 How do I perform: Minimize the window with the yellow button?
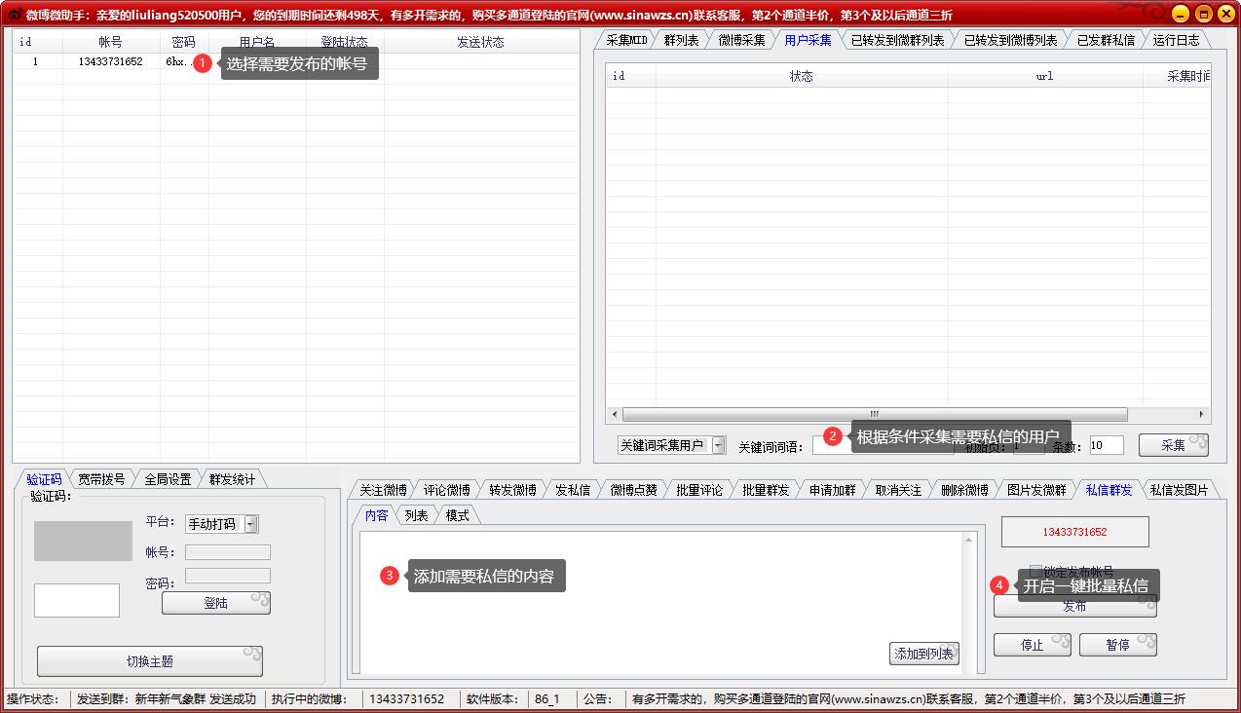(x=1181, y=14)
